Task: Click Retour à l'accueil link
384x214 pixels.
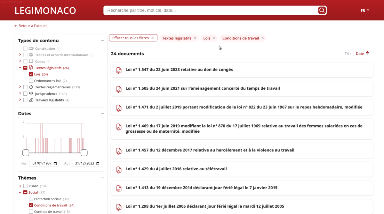Action: [x=31, y=26]
